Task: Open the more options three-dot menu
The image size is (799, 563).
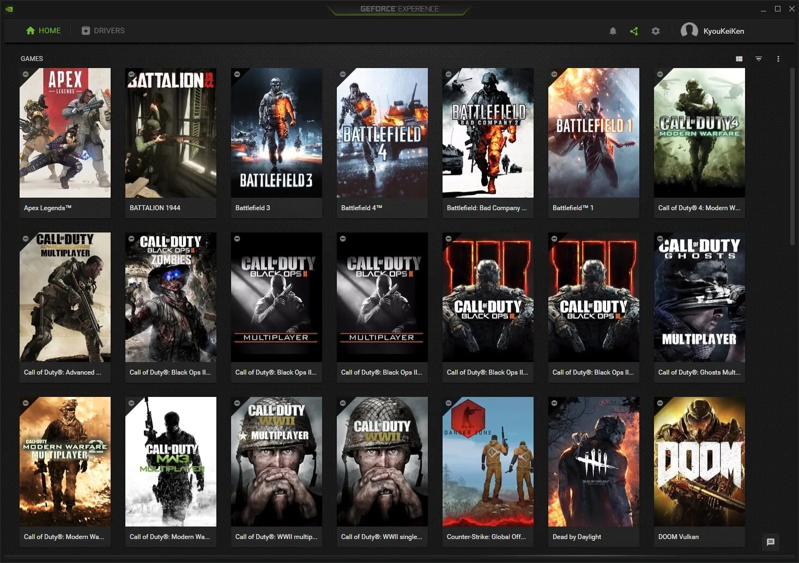Action: coord(778,59)
